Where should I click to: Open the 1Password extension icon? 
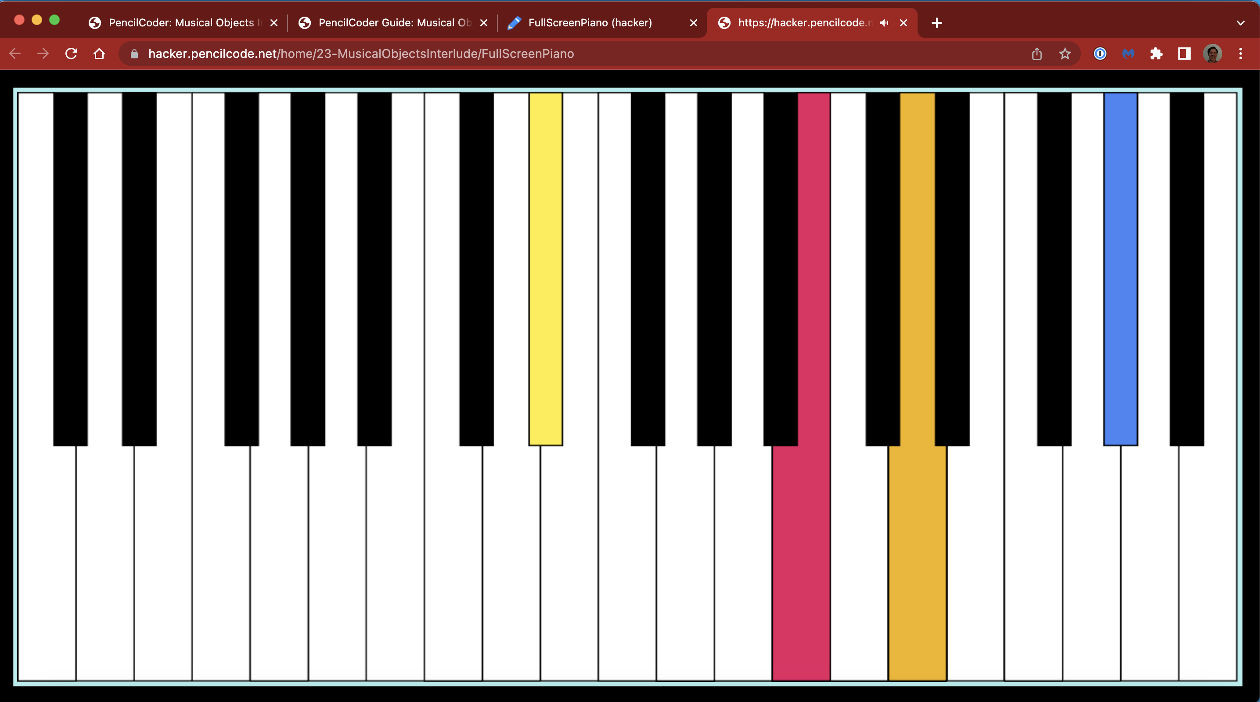pyautogui.click(x=1100, y=54)
